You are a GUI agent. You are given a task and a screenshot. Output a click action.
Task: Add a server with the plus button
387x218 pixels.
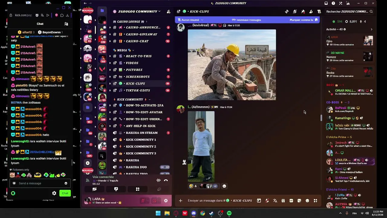pyautogui.click(x=88, y=163)
